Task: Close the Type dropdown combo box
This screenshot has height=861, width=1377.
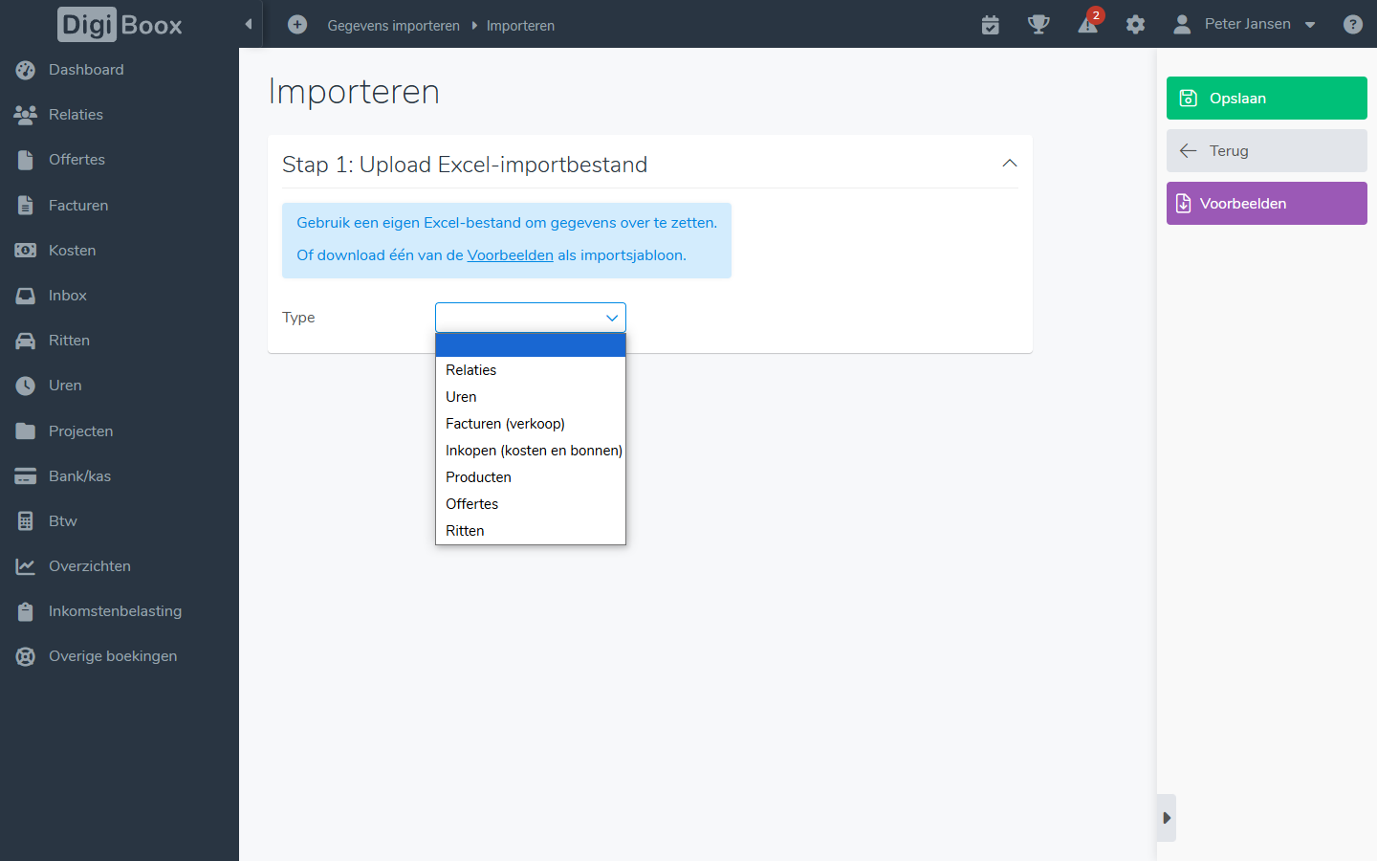Action: click(530, 318)
